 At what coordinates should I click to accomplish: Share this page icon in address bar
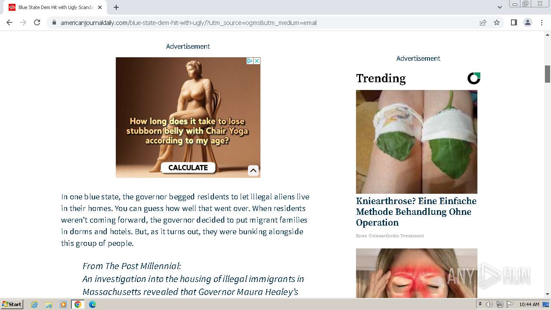483,23
